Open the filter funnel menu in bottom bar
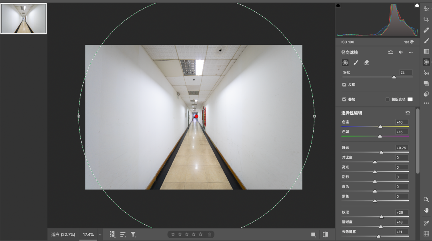This screenshot has width=432, height=241. (134, 235)
